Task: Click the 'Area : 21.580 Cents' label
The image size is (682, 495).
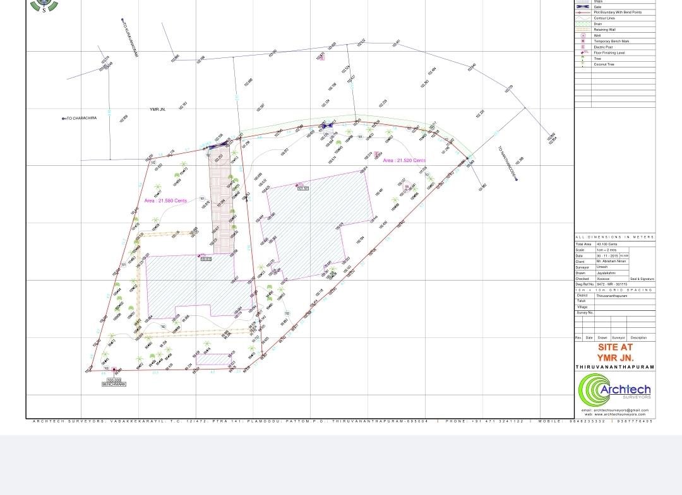Action: pyautogui.click(x=165, y=201)
